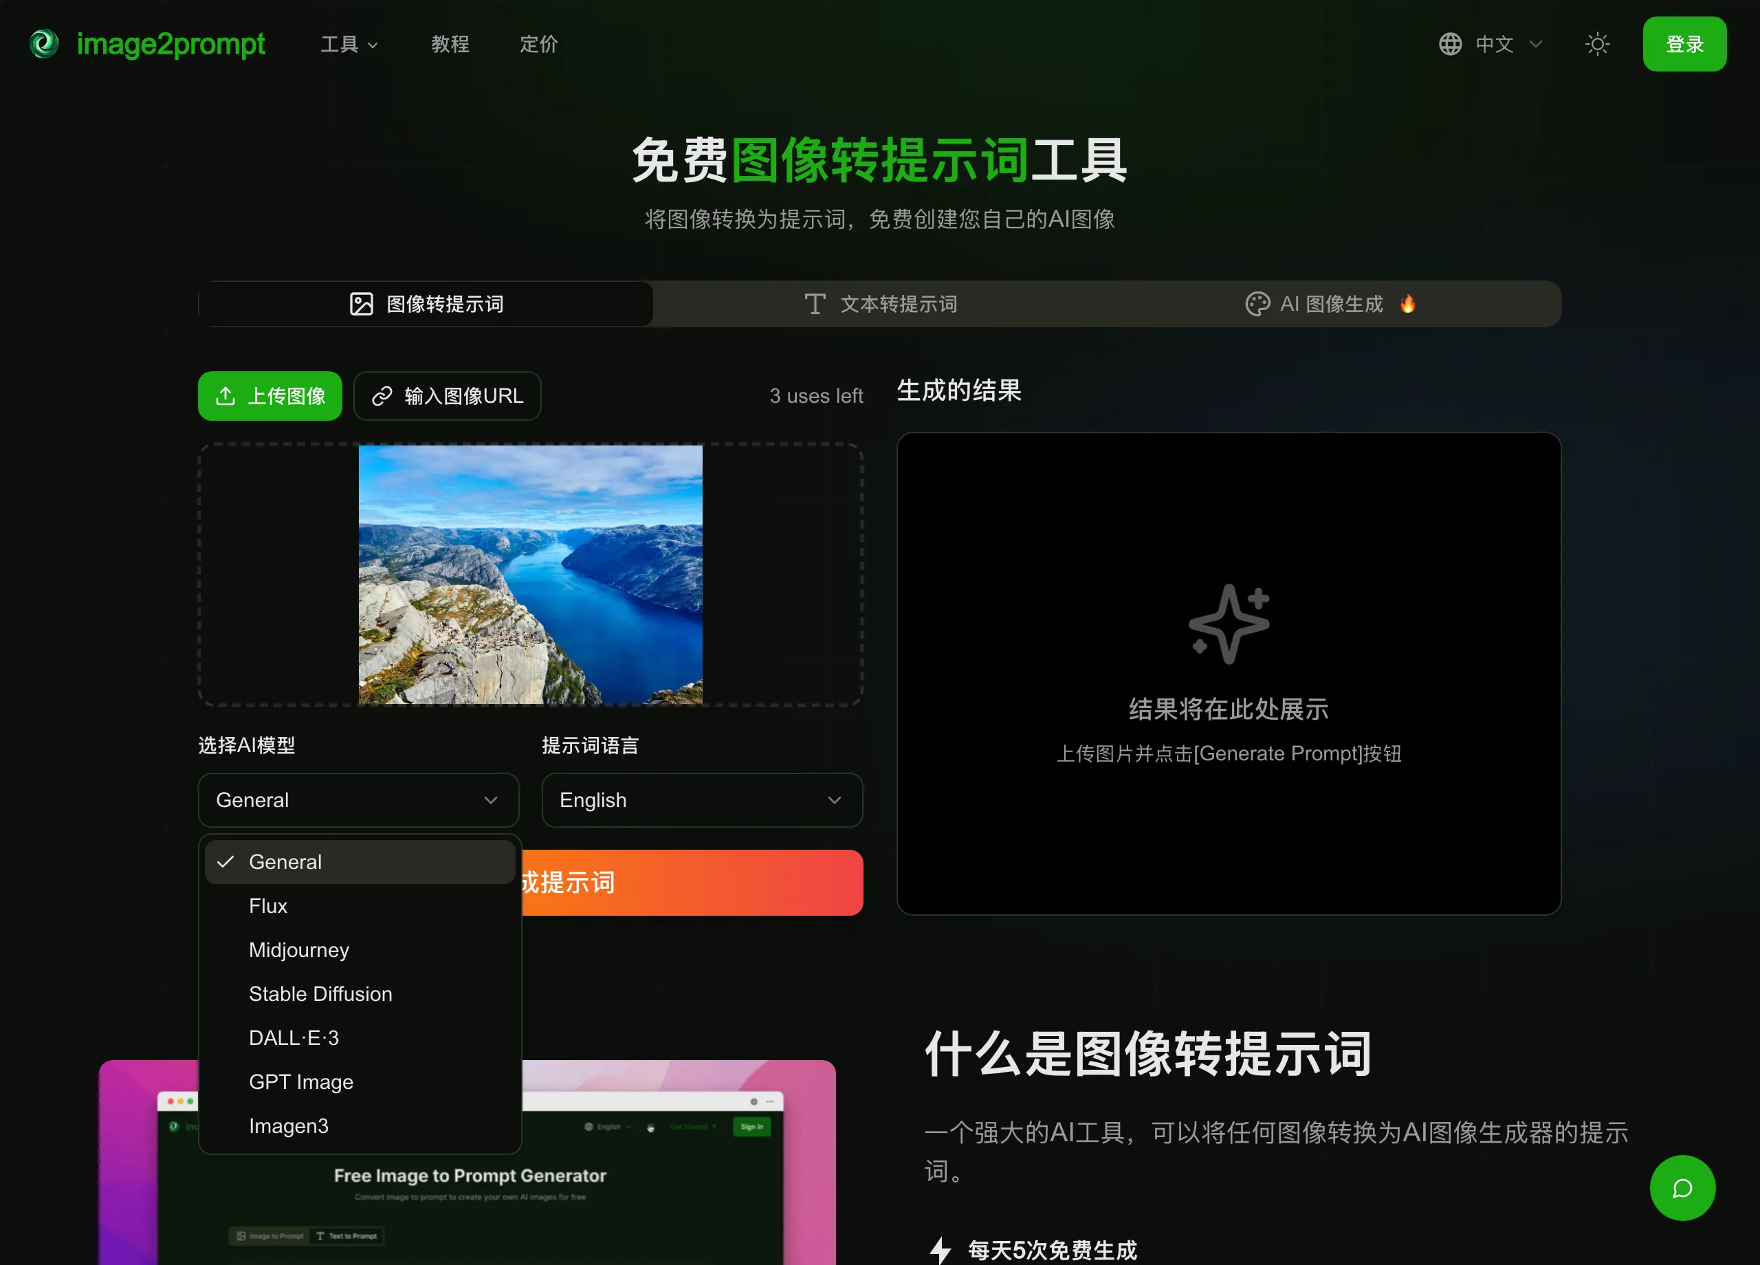Go to the 教程 tutorials page
The height and width of the screenshot is (1265, 1760).
pyautogui.click(x=450, y=44)
